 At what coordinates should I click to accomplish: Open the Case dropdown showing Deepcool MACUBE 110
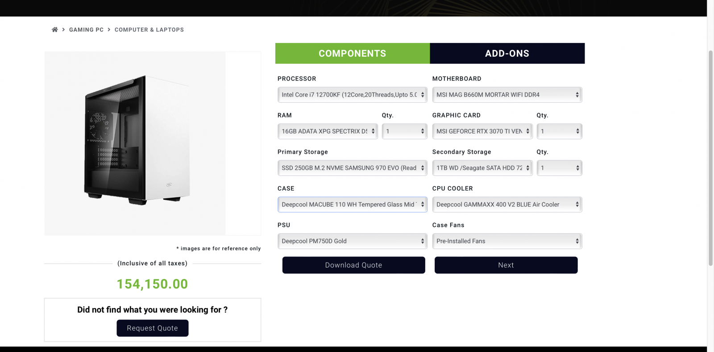[353, 205]
